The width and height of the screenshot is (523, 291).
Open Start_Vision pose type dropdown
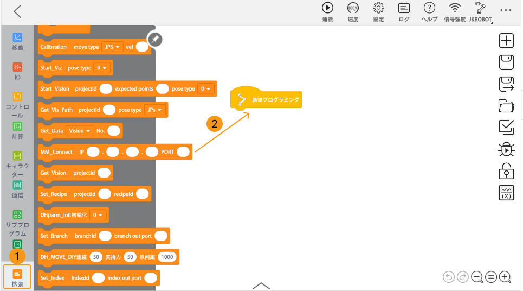click(x=205, y=89)
